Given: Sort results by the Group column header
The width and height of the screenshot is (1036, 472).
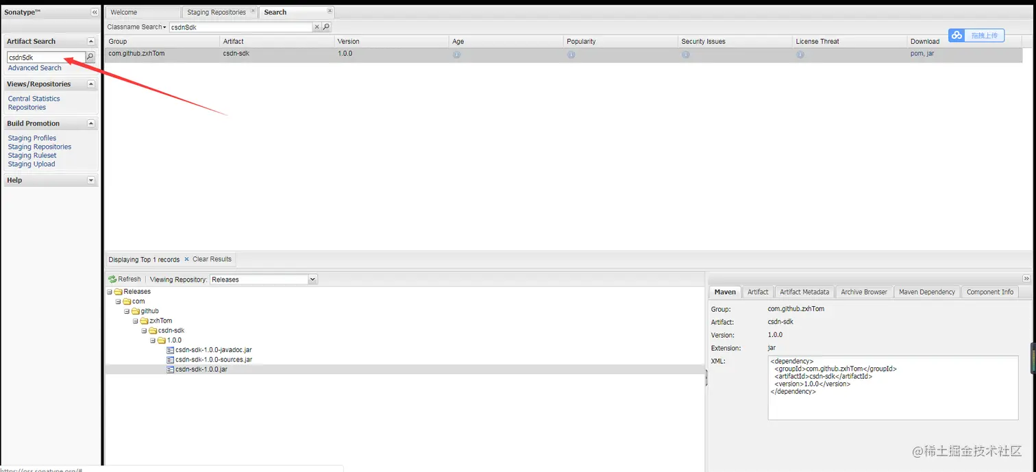Looking at the screenshot, I should click(x=162, y=42).
